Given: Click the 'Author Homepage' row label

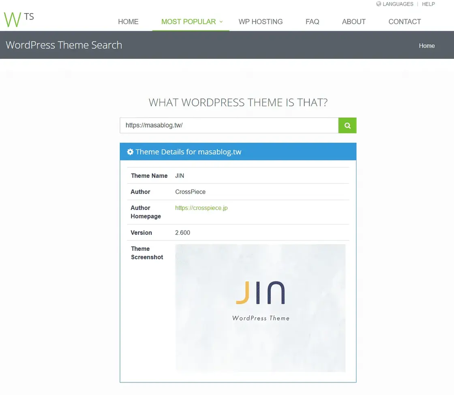Looking at the screenshot, I should pos(146,212).
